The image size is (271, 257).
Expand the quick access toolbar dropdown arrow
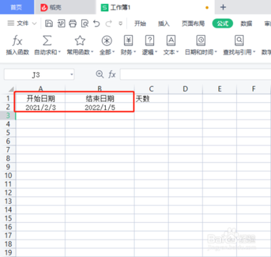pos(121,24)
